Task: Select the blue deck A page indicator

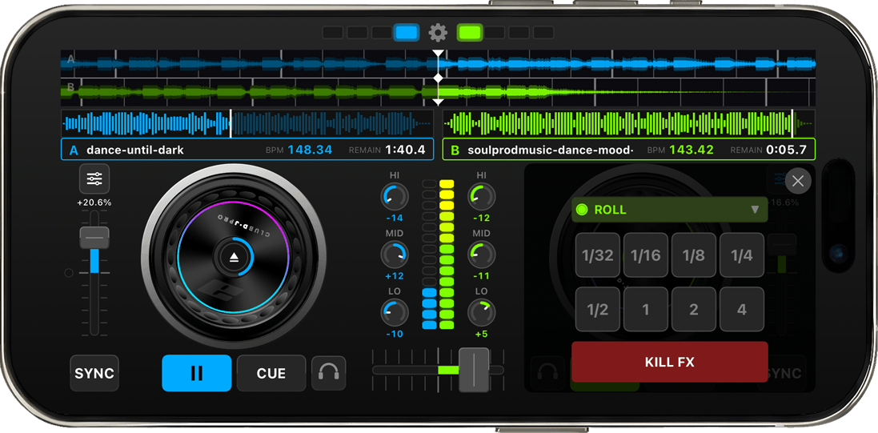Action: tap(407, 33)
